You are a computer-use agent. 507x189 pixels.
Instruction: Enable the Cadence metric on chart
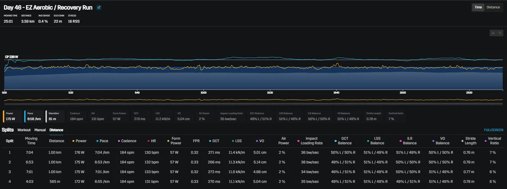[77, 116]
